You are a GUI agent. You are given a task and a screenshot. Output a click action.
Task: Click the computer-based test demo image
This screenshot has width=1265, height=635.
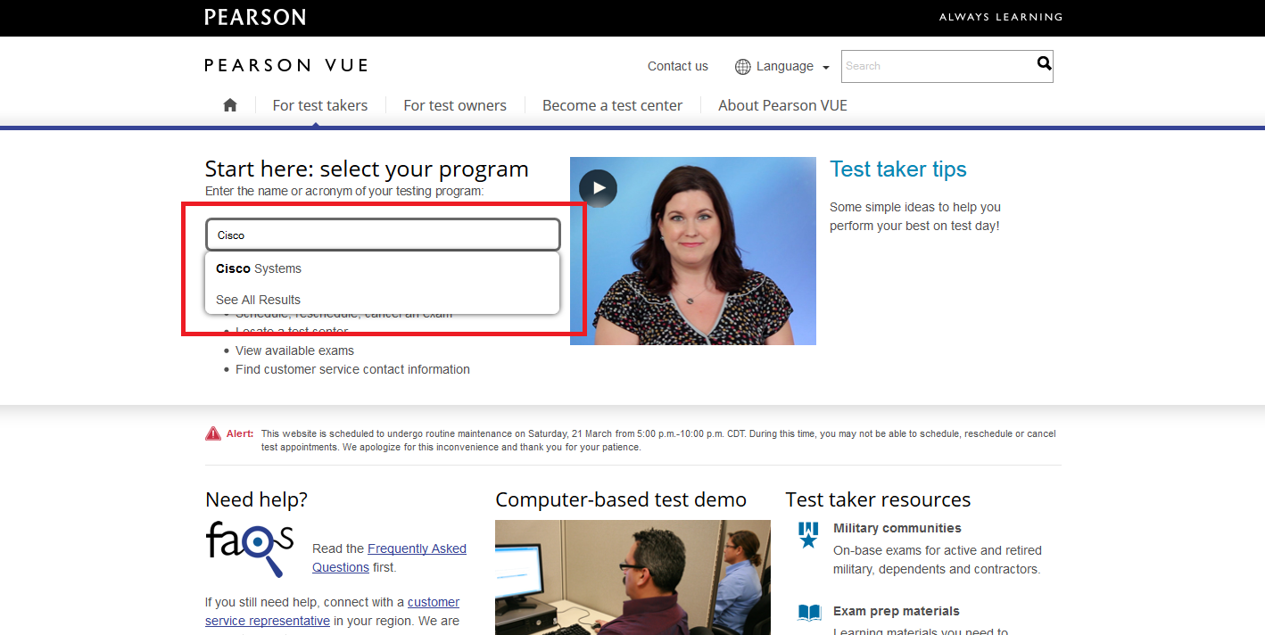pos(632,577)
